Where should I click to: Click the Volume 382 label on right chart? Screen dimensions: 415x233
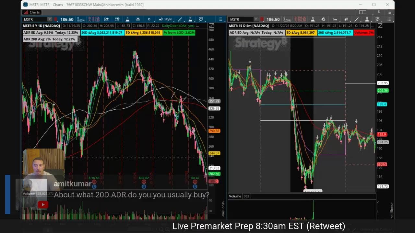(x=240, y=196)
